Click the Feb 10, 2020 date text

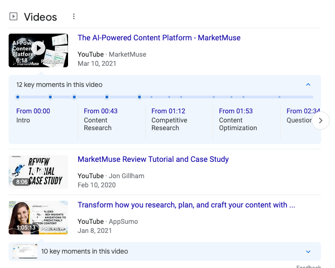pos(96,185)
